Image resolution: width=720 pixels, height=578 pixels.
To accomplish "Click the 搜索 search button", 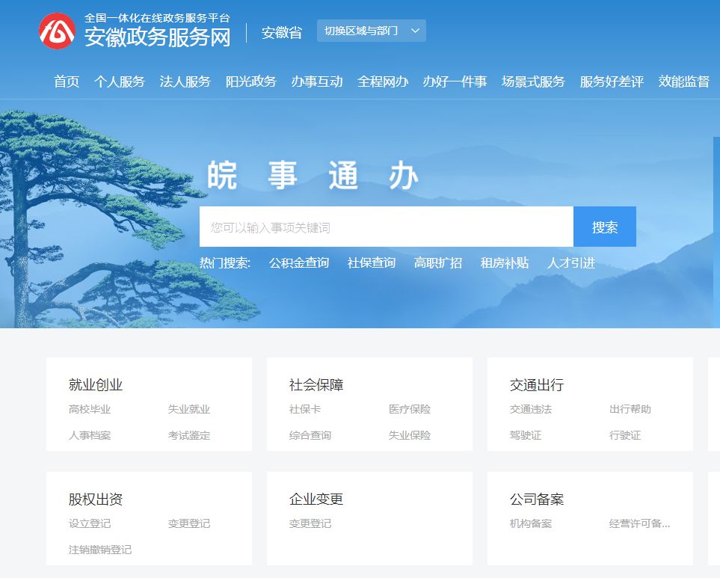I will pos(605,227).
